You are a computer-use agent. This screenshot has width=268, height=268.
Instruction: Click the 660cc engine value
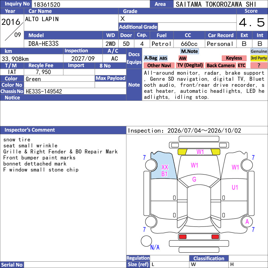tap(189, 44)
